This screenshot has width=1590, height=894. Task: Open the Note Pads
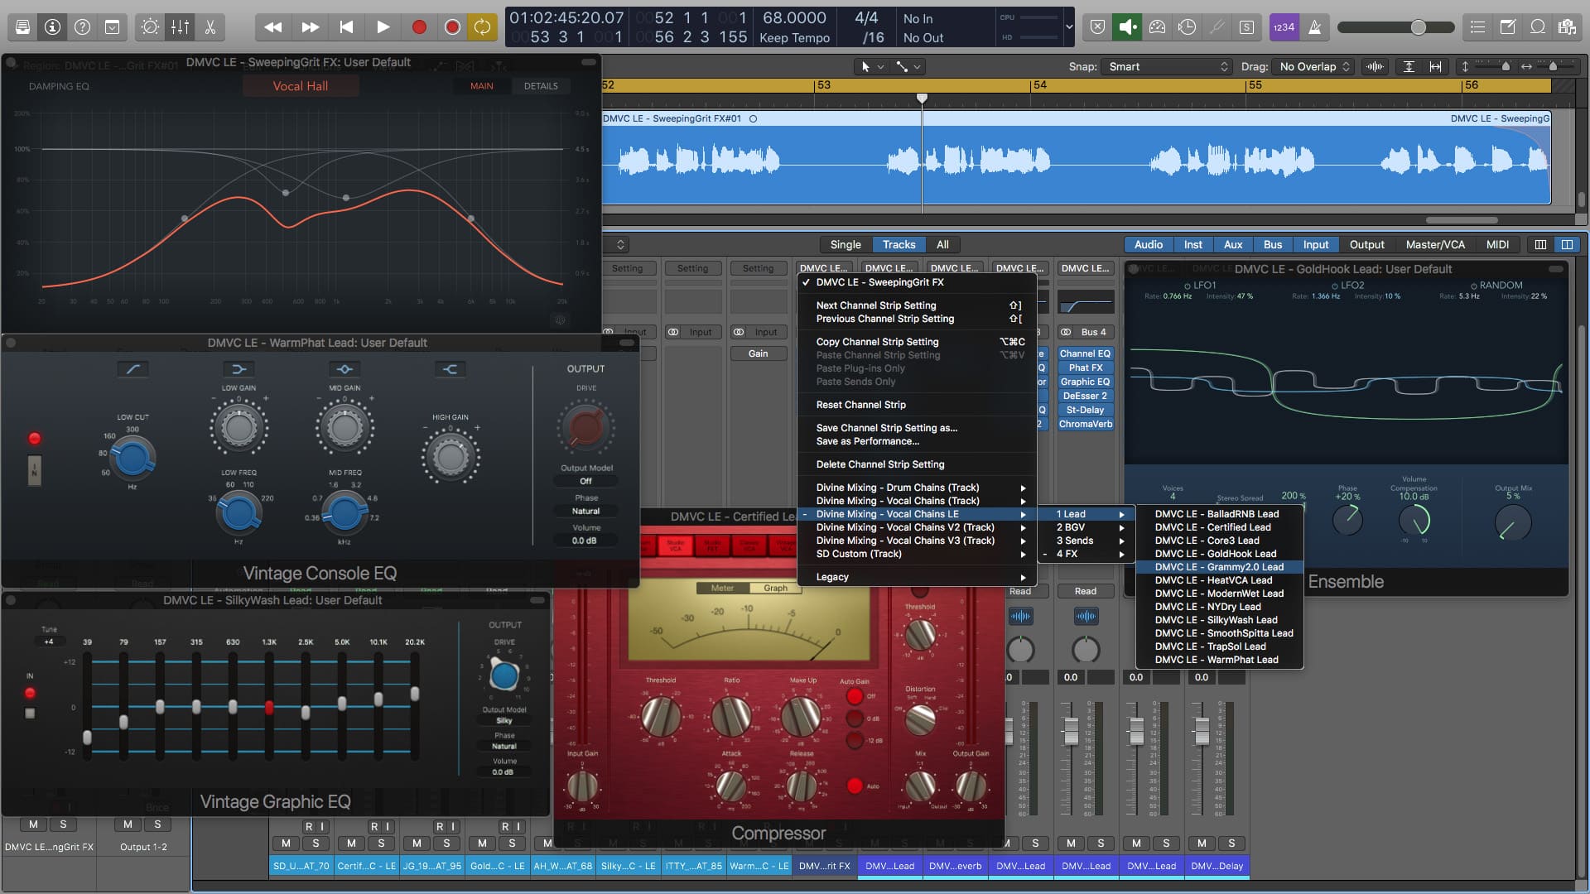(x=1507, y=27)
